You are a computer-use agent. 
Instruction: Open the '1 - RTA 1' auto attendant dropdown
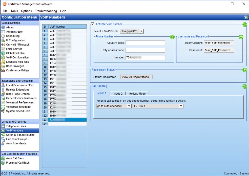(x=158, y=106)
